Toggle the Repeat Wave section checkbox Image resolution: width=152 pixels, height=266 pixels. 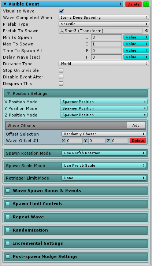[8, 217]
